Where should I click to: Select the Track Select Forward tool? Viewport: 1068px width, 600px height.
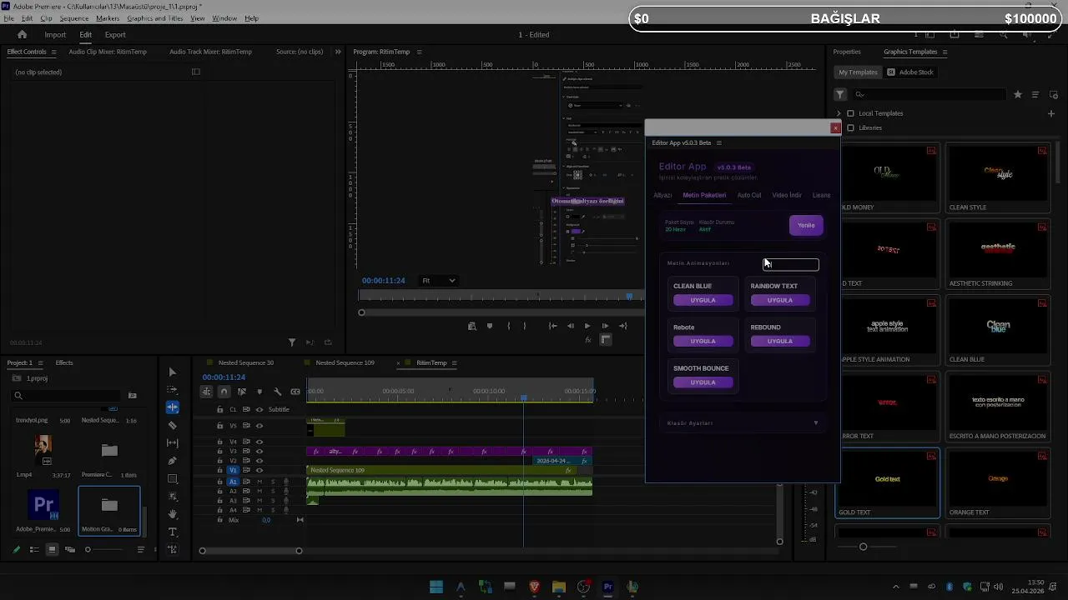pos(173,389)
